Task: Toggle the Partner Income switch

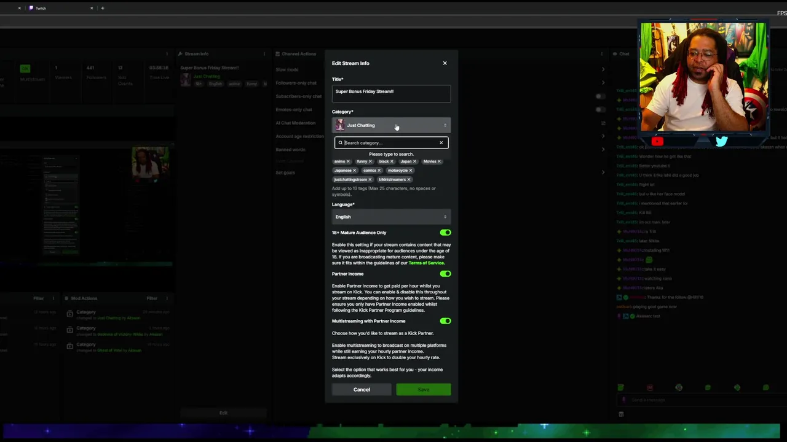Action: [445, 274]
